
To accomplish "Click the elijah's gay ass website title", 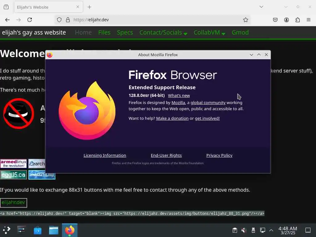I will pyautogui.click(x=34, y=32).
